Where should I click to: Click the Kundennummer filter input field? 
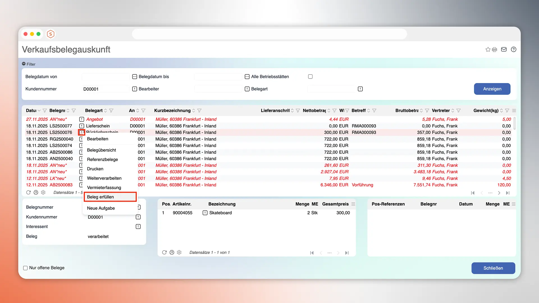tap(105, 89)
